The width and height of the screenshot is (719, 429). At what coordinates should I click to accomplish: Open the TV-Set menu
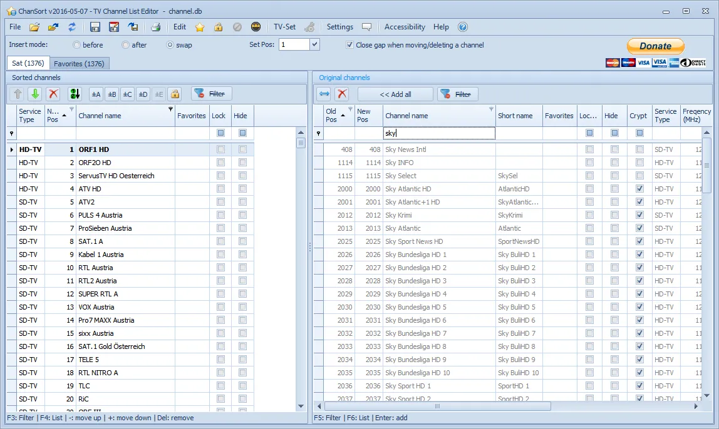[x=285, y=27]
